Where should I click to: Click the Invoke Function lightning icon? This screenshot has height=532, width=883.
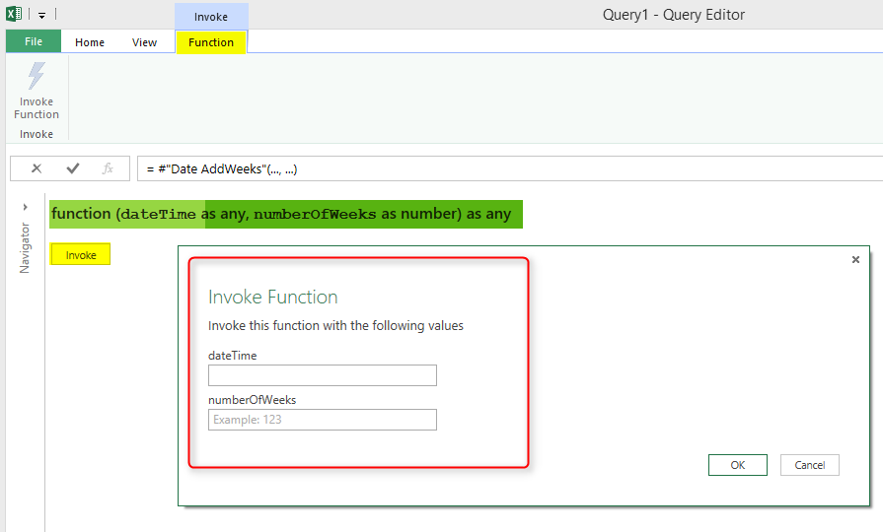point(37,77)
